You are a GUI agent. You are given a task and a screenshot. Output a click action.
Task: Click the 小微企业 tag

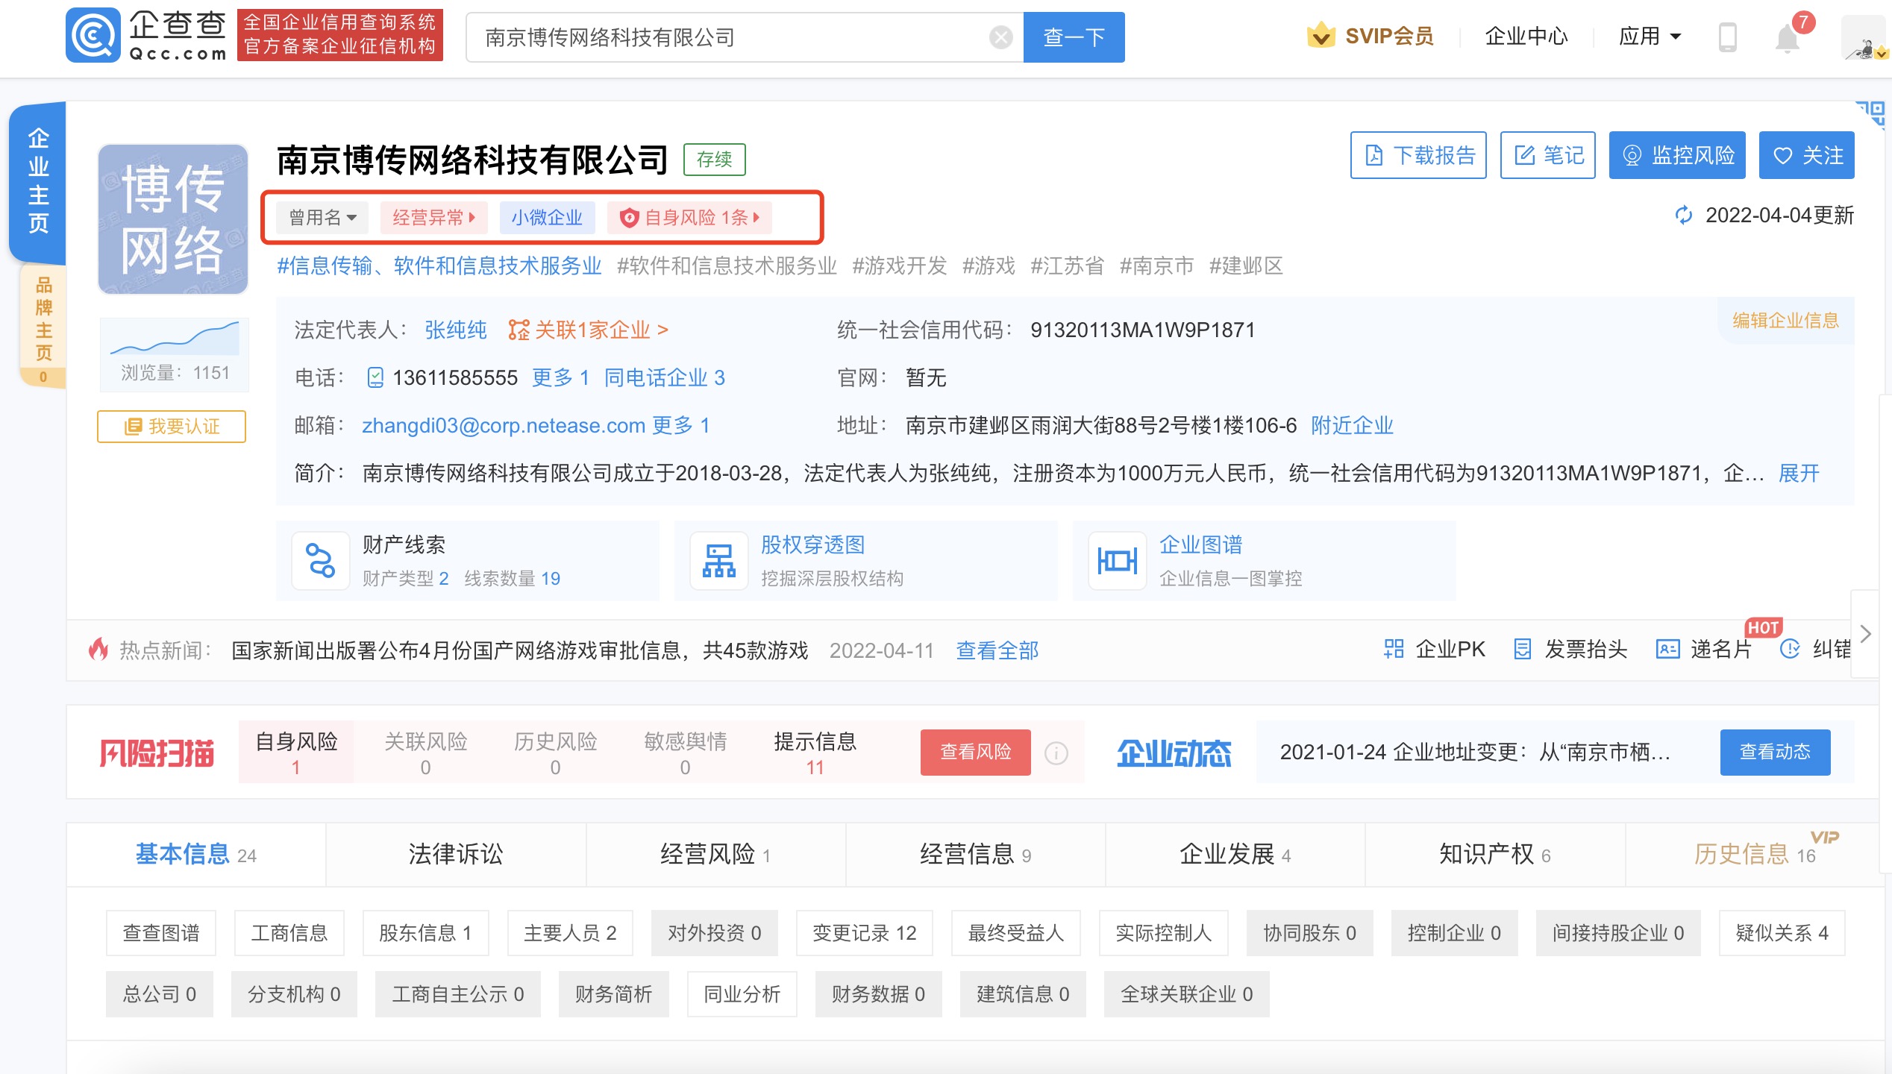point(547,218)
